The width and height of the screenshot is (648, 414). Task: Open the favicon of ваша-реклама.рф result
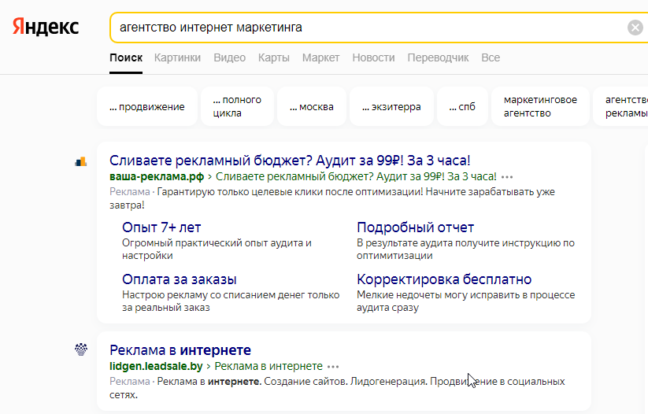click(x=80, y=162)
